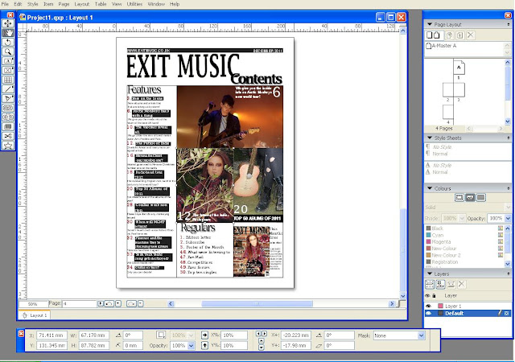This screenshot has height=362, width=515.
Task: Open the Style menu
Action: [x=32, y=4]
